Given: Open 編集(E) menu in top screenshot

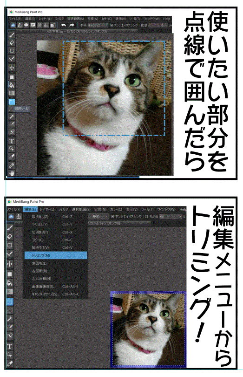Looking at the screenshot, I should [x=30, y=19].
